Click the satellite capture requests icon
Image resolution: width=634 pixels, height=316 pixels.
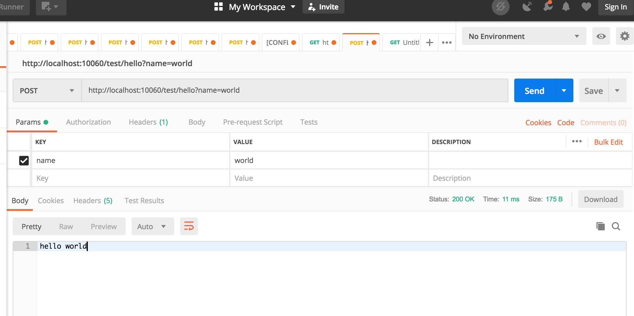point(527,7)
